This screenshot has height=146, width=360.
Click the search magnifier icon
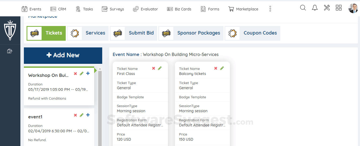pos(303,8)
